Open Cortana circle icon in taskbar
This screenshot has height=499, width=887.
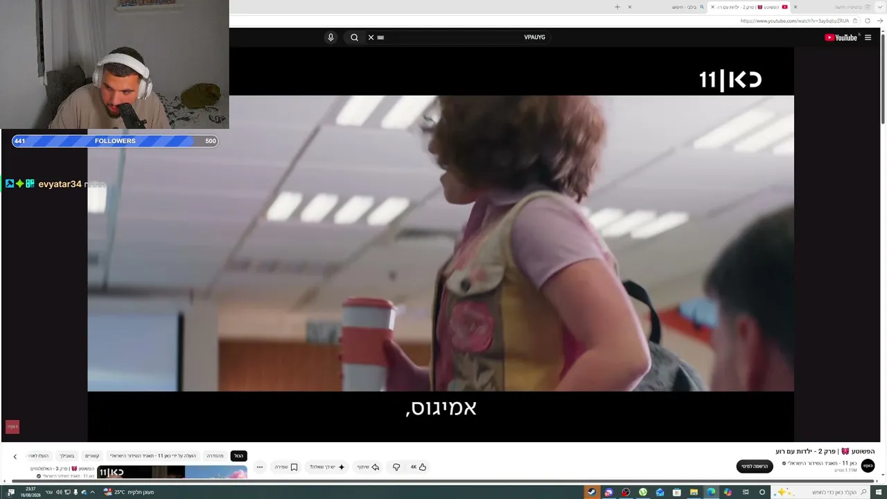pos(762,492)
